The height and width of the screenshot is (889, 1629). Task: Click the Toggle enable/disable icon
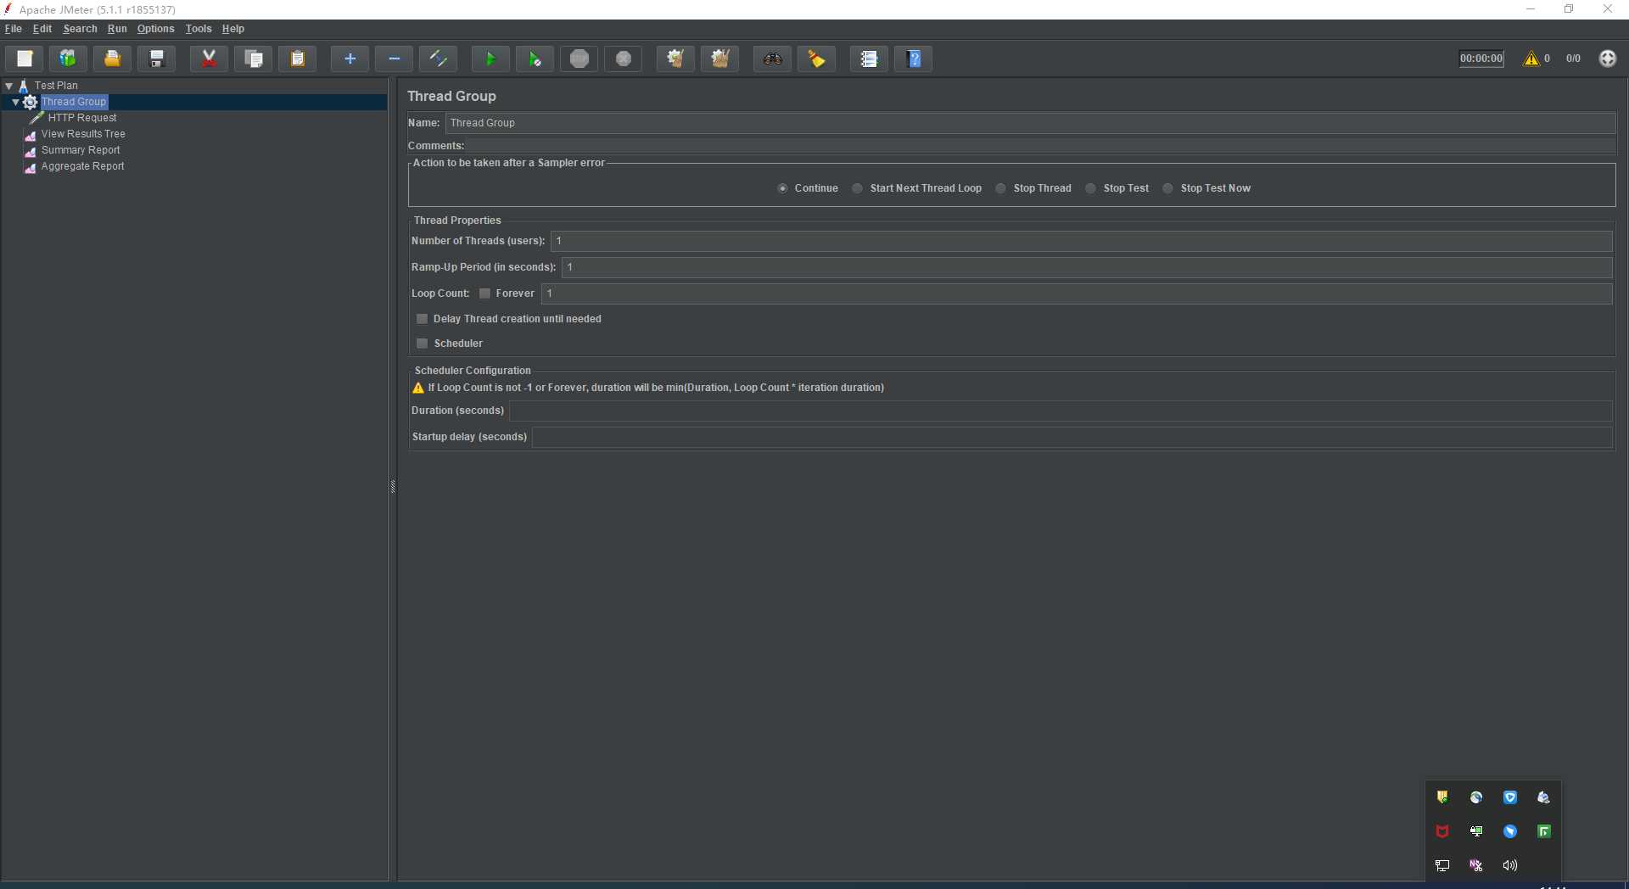coord(438,59)
